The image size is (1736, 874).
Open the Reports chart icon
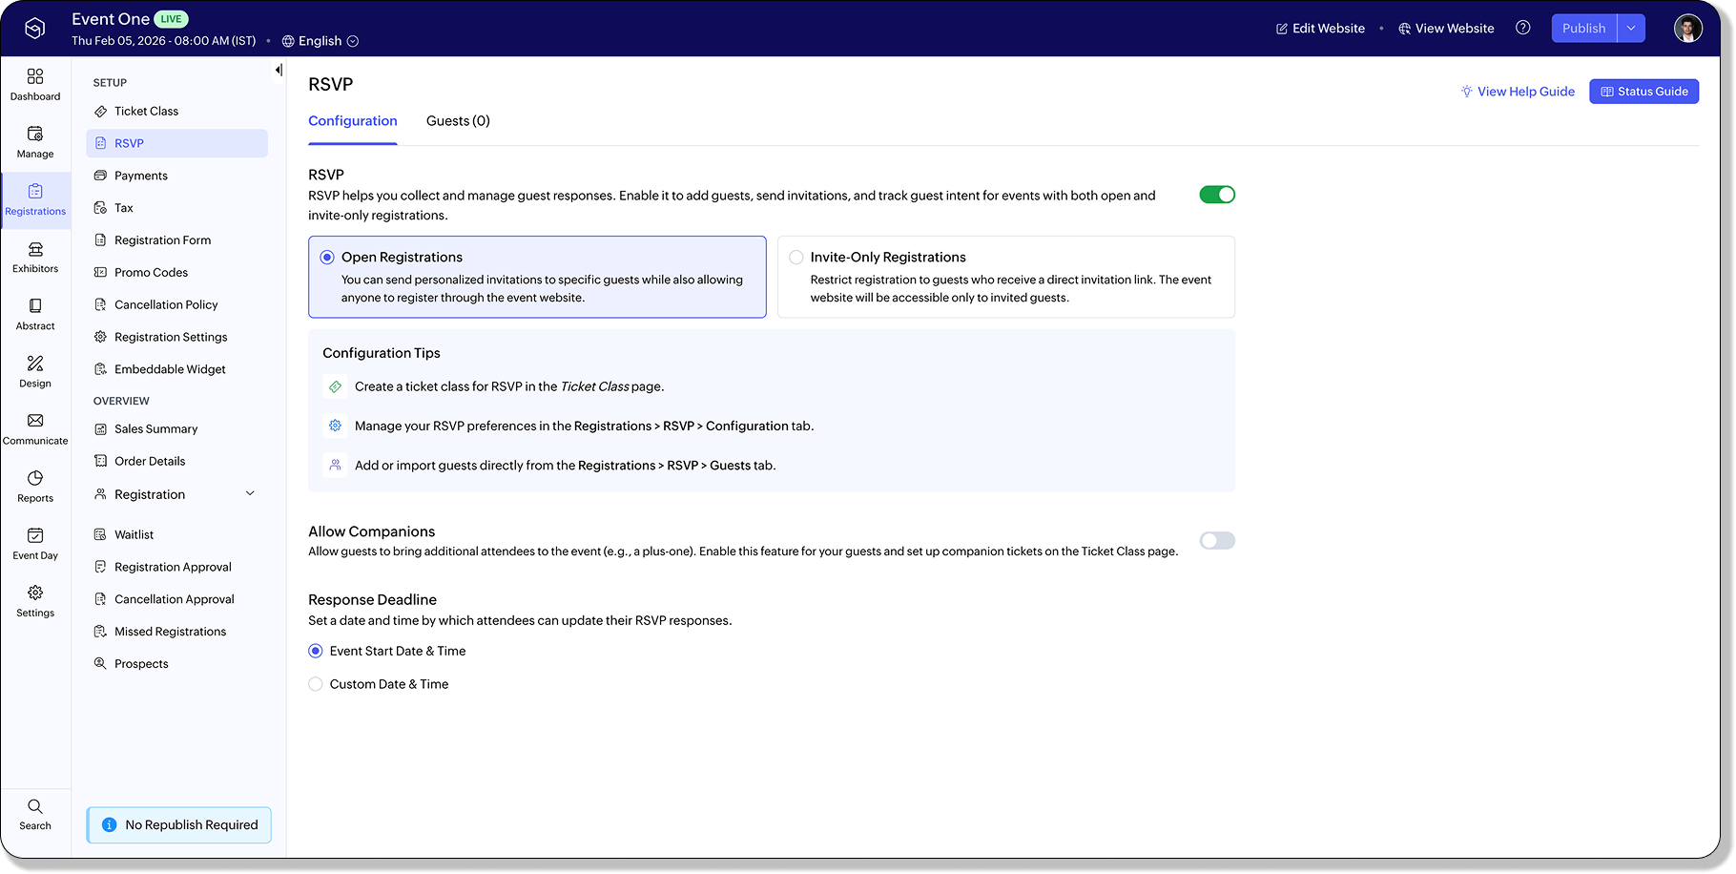point(35,478)
